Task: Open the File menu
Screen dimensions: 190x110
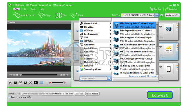Action: tap(17, 9)
